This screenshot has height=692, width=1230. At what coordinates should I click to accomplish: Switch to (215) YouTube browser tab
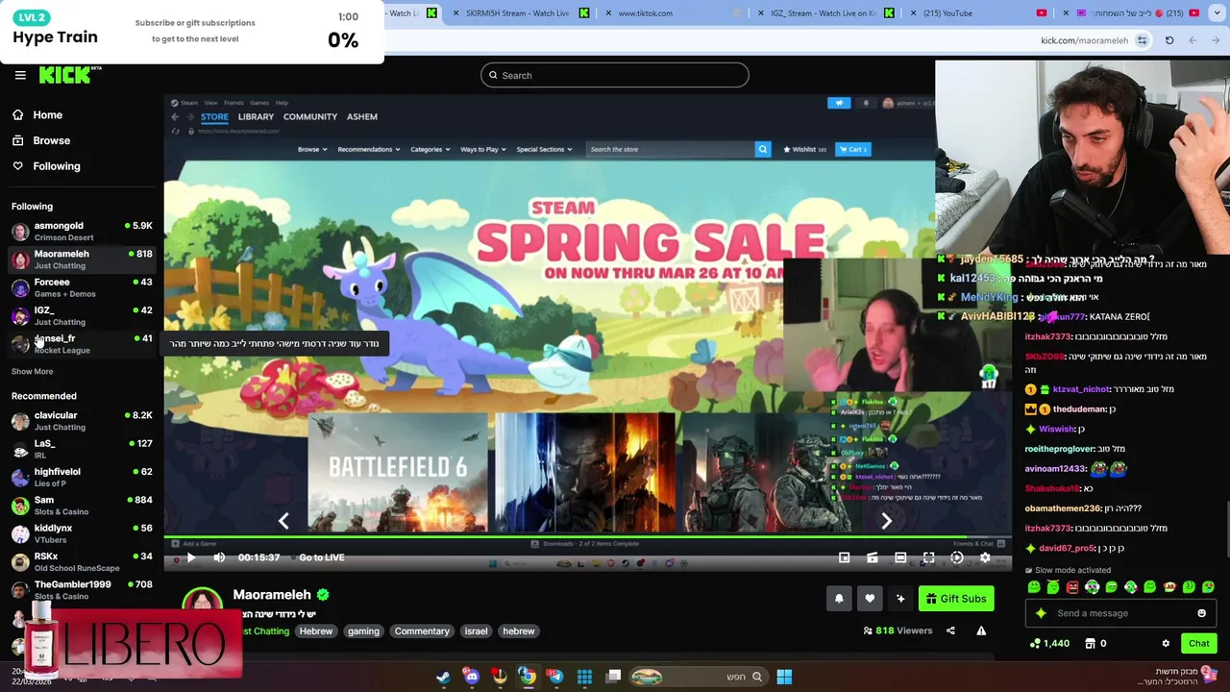pyautogui.click(x=976, y=13)
